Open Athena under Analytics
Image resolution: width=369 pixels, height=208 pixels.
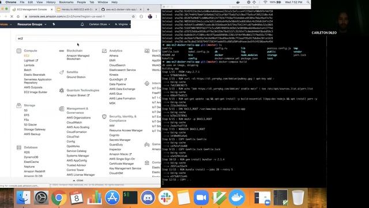[114, 55]
